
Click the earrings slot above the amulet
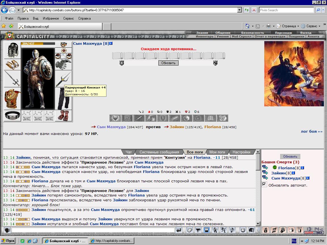(64, 45)
